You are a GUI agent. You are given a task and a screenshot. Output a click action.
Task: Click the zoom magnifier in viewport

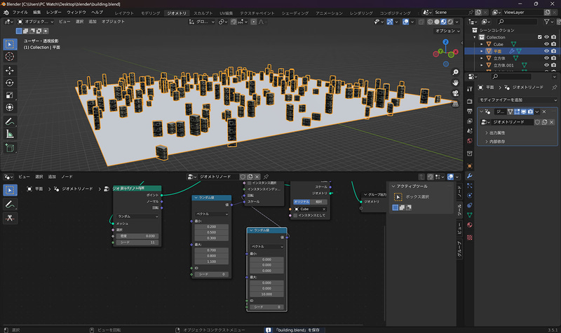(x=456, y=72)
